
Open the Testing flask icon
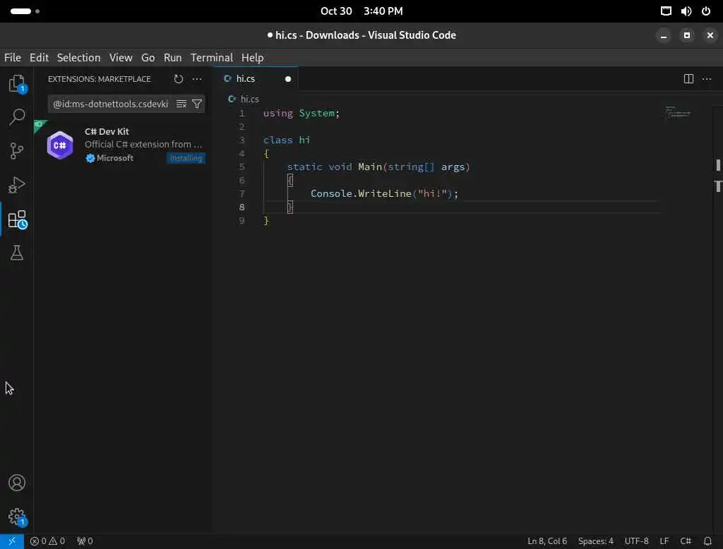(x=17, y=253)
